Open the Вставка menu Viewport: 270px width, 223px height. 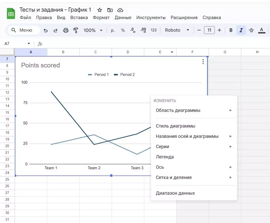tap(79, 18)
